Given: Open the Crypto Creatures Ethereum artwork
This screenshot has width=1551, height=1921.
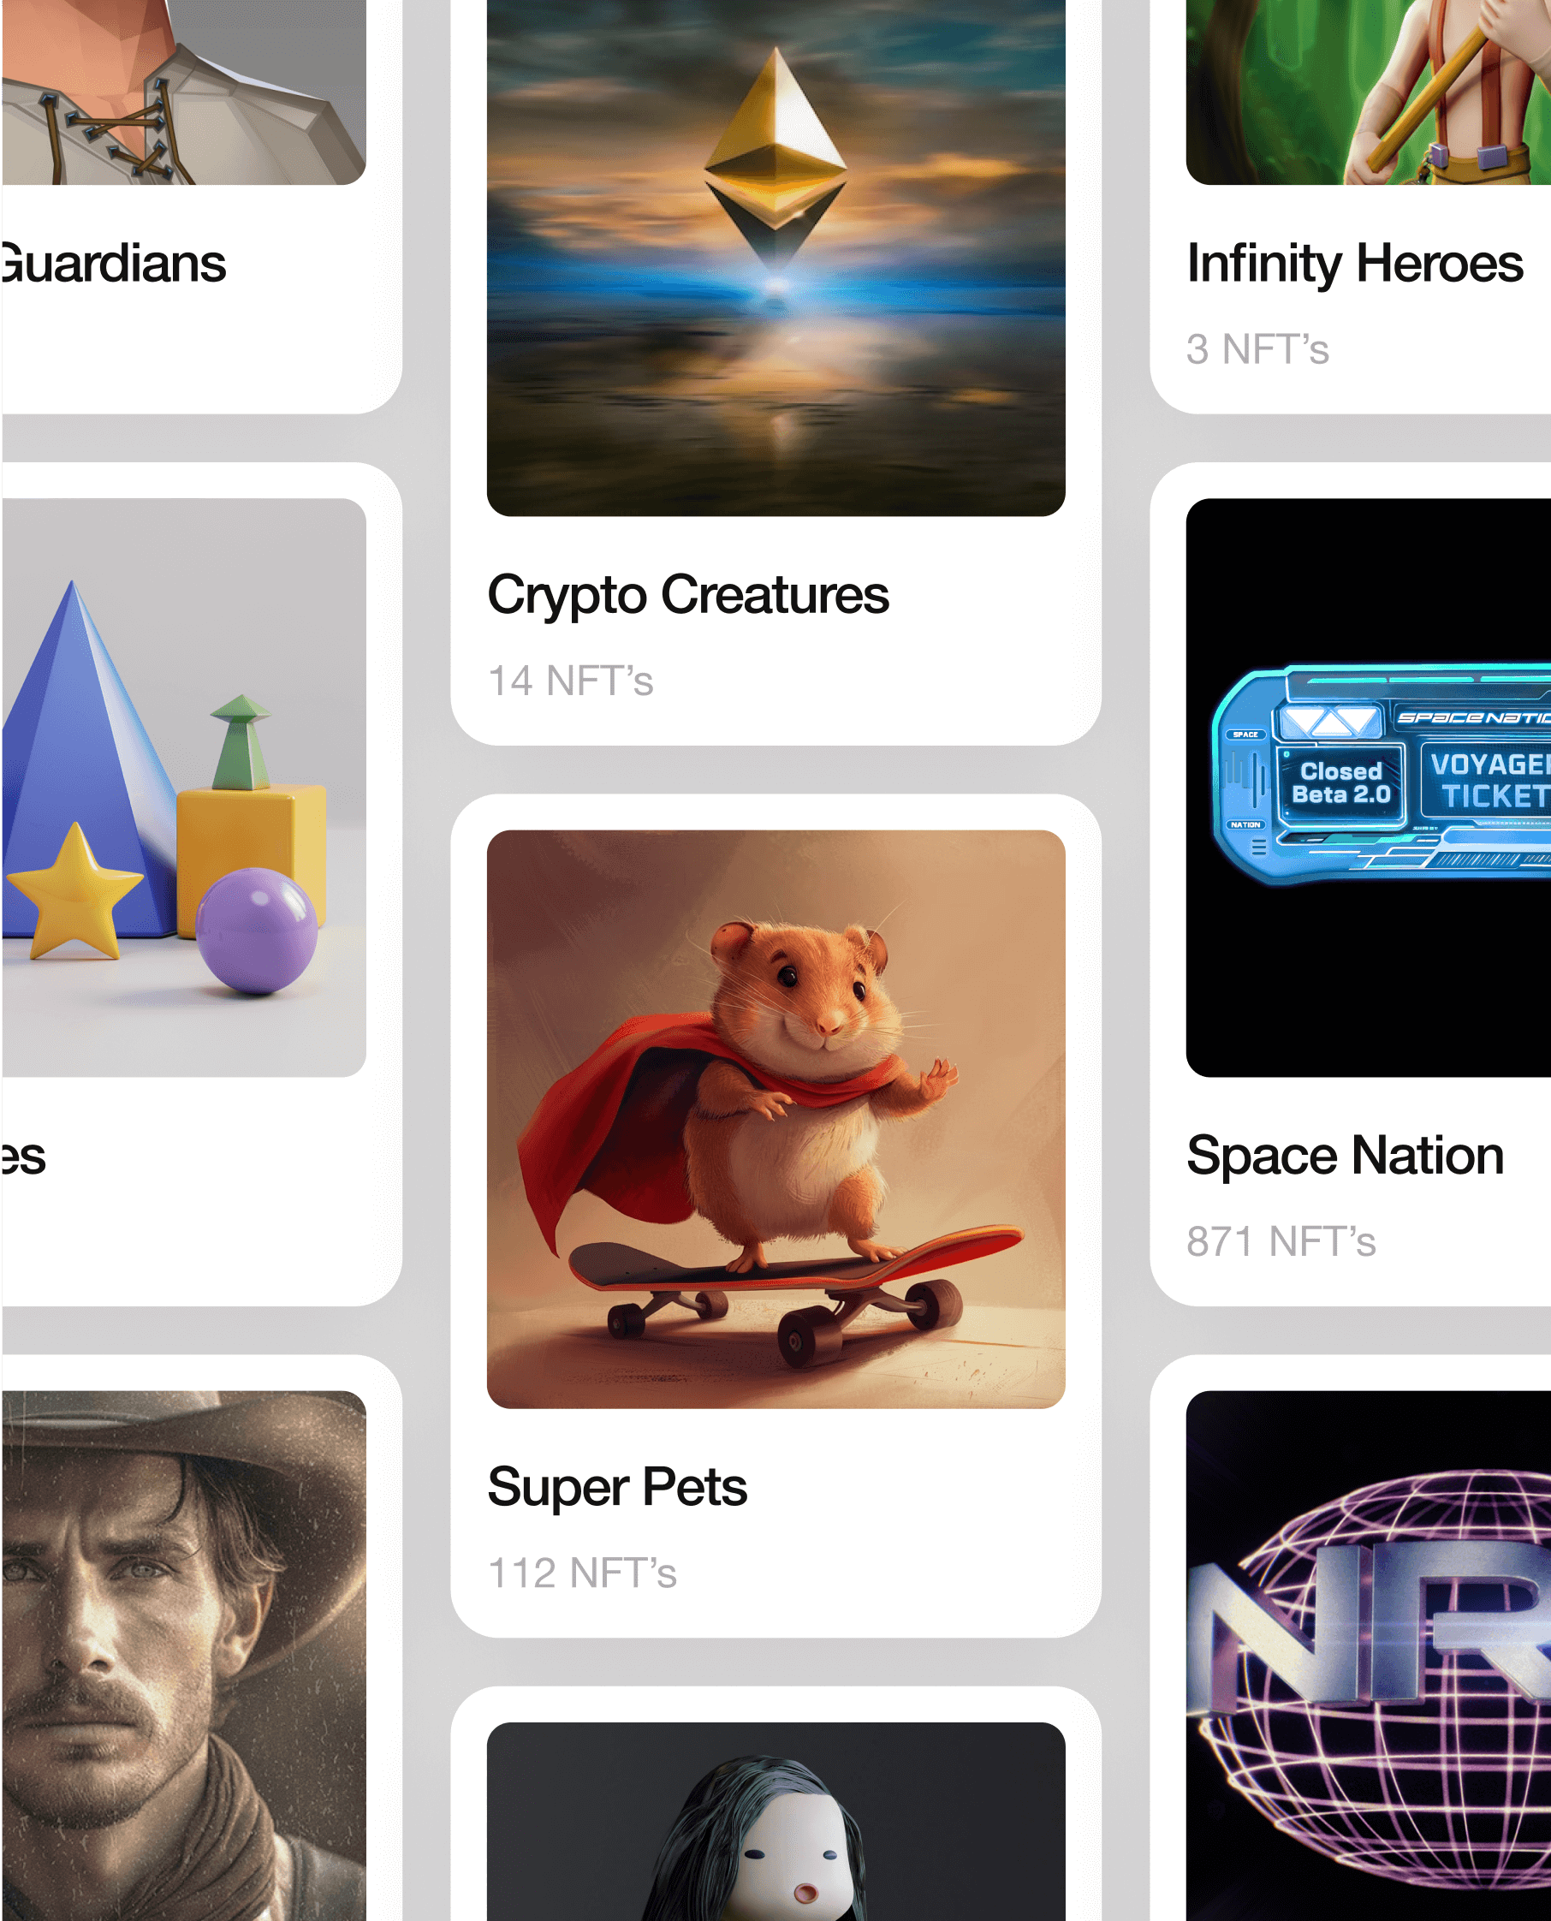Looking at the screenshot, I should tap(775, 258).
